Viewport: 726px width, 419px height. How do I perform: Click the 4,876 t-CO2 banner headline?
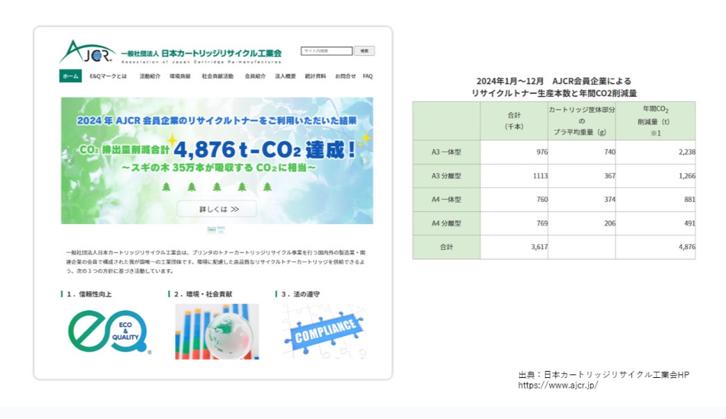(264, 150)
